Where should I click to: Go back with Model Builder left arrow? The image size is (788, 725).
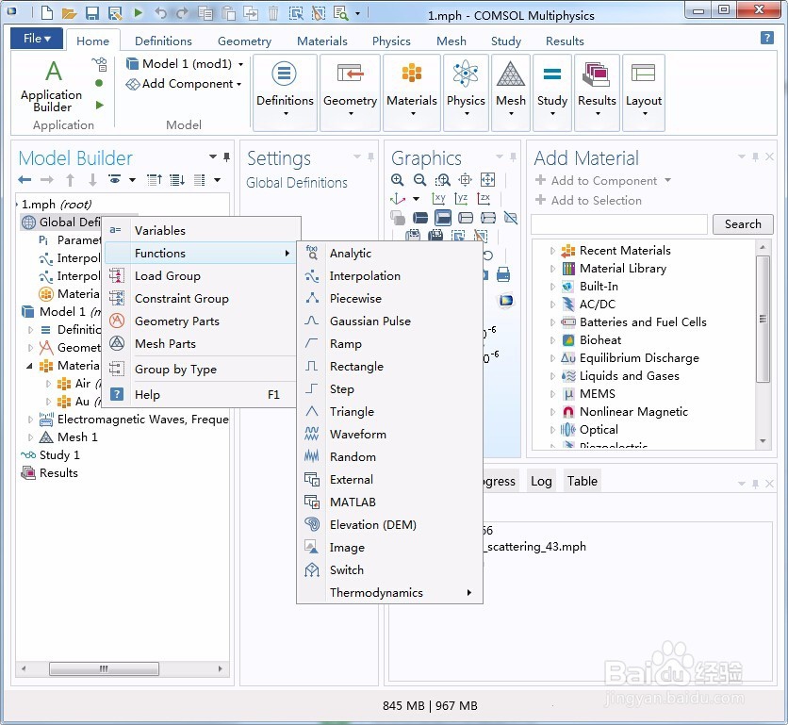[25, 179]
